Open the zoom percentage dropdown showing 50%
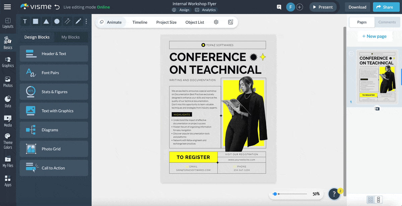 [316, 194]
